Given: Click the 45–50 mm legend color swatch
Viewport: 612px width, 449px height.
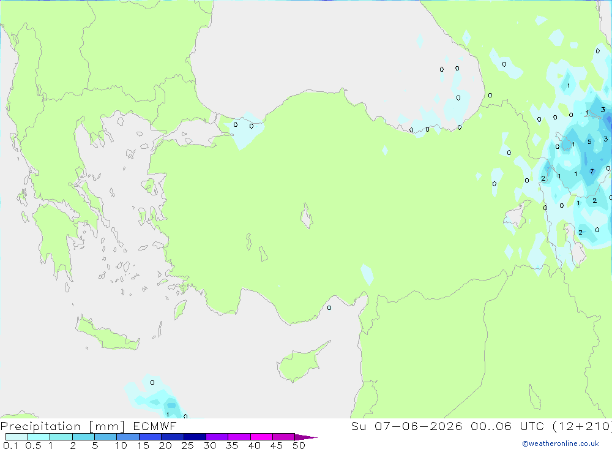Looking at the screenshot, I should click(x=284, y=437).
